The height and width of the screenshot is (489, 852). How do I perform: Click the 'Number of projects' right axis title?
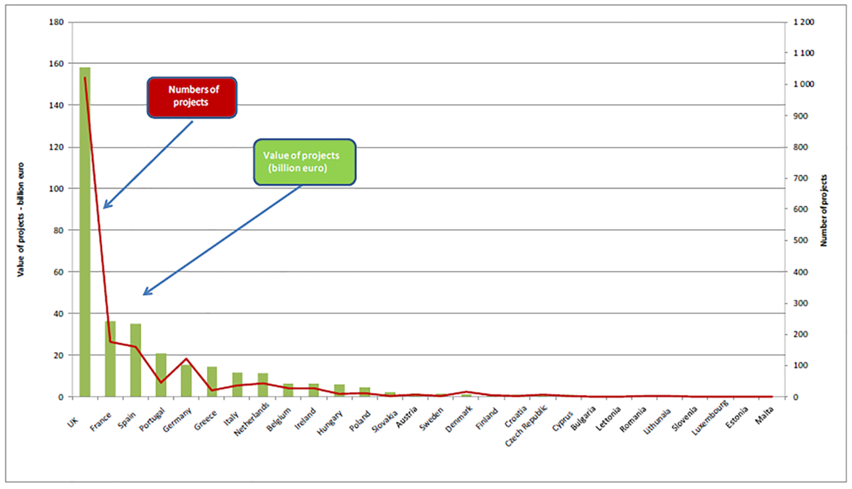pos(824,210)
